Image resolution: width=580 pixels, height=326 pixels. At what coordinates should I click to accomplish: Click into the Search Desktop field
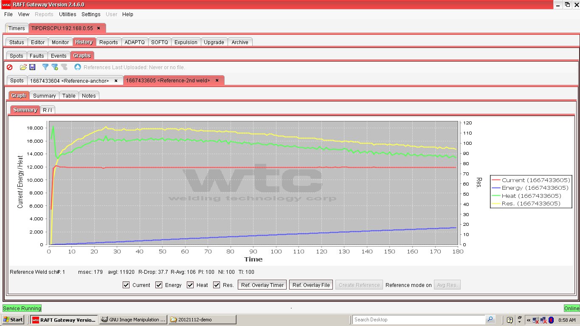(x=419, y=320)
